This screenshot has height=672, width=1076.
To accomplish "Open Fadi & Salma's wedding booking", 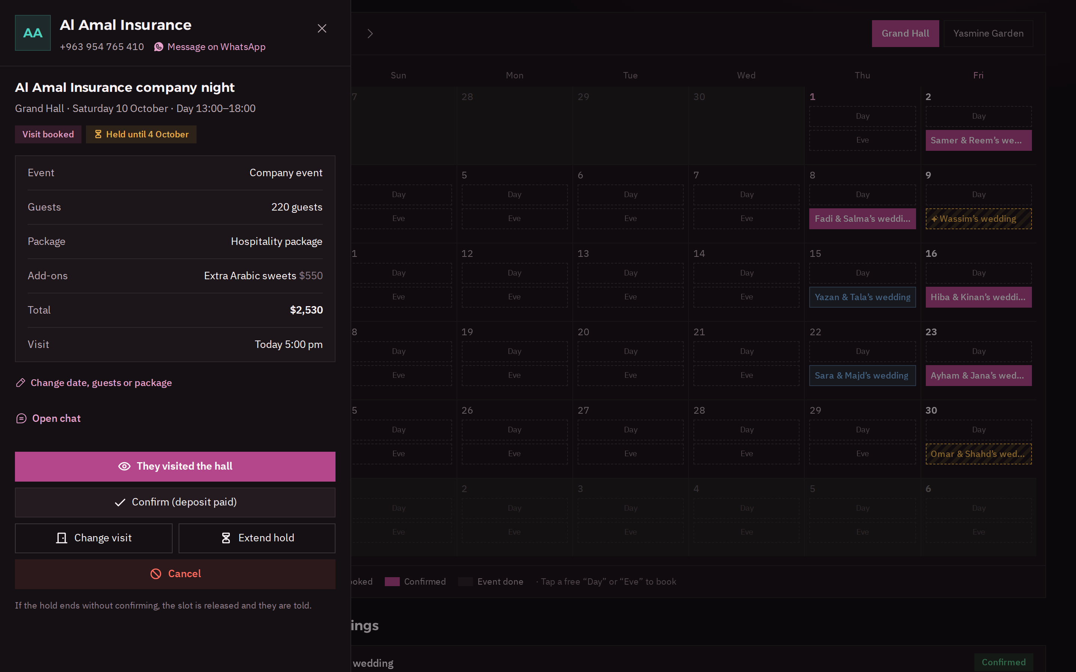I will point(862,219).
